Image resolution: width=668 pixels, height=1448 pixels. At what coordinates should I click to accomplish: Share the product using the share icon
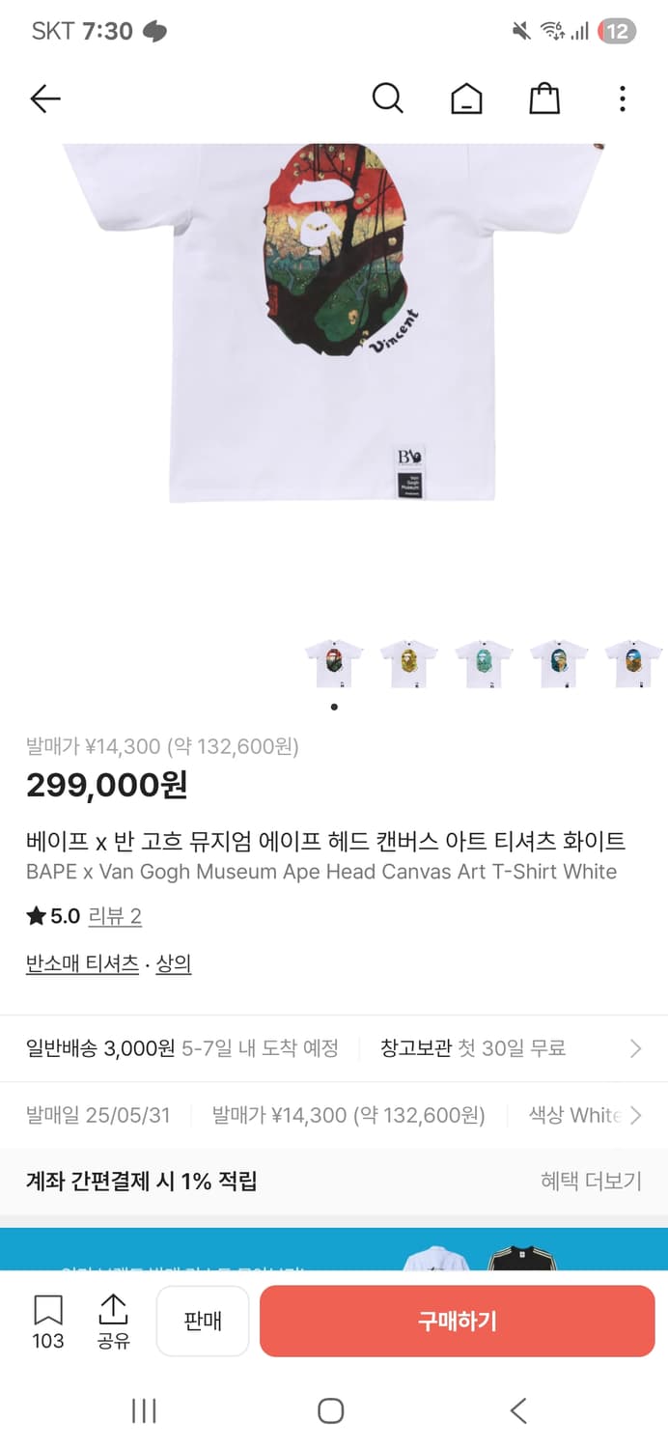113,1313
